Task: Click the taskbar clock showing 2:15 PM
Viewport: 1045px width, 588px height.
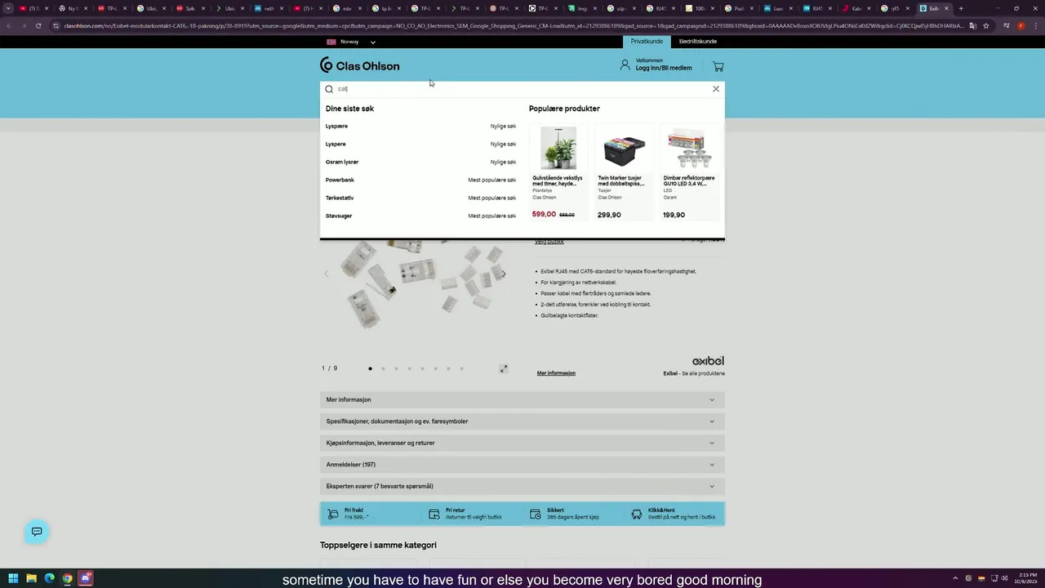Action: pyautogui.click(x=1026, y=578)
